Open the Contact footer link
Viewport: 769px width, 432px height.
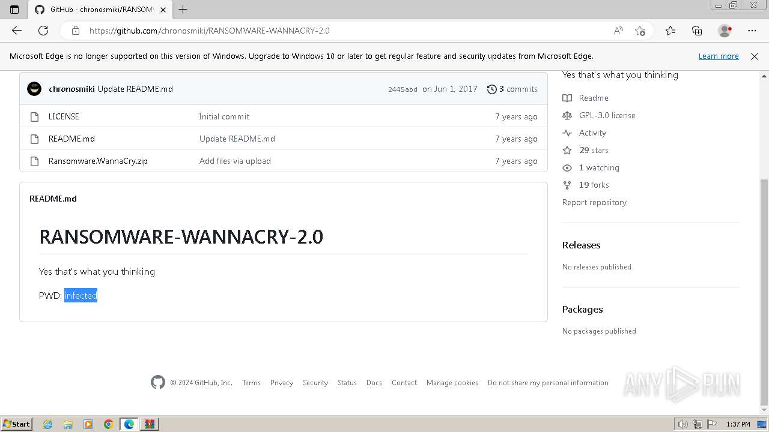click(x=404, y=382)
